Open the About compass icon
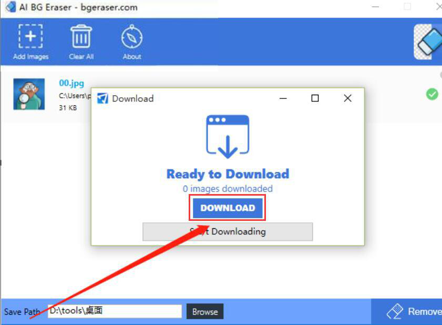 [x=132, y=36]
